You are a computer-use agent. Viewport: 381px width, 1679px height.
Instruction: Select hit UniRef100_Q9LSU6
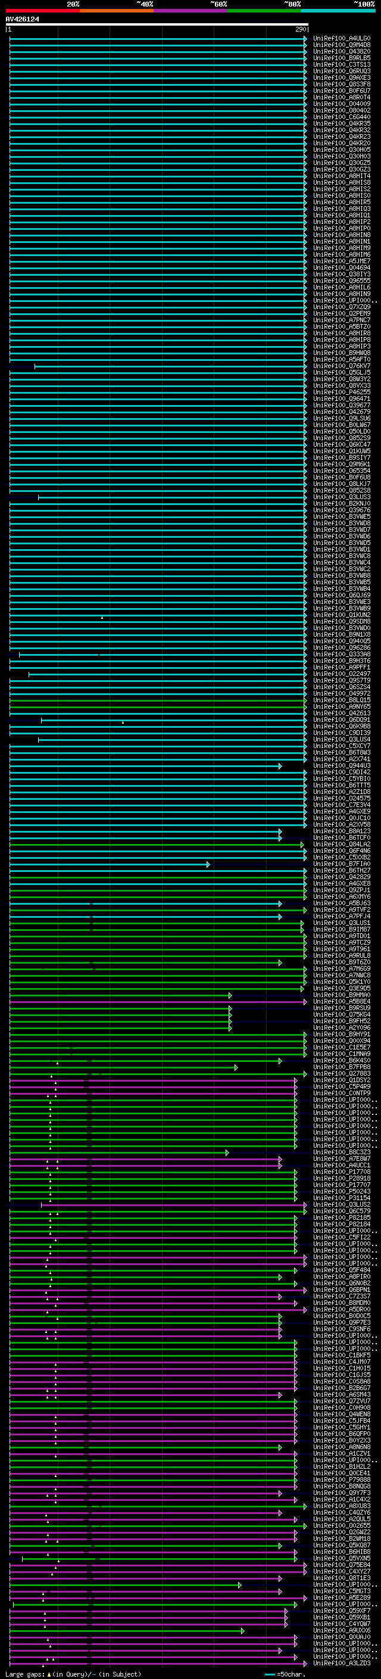(x=341, y=419)
